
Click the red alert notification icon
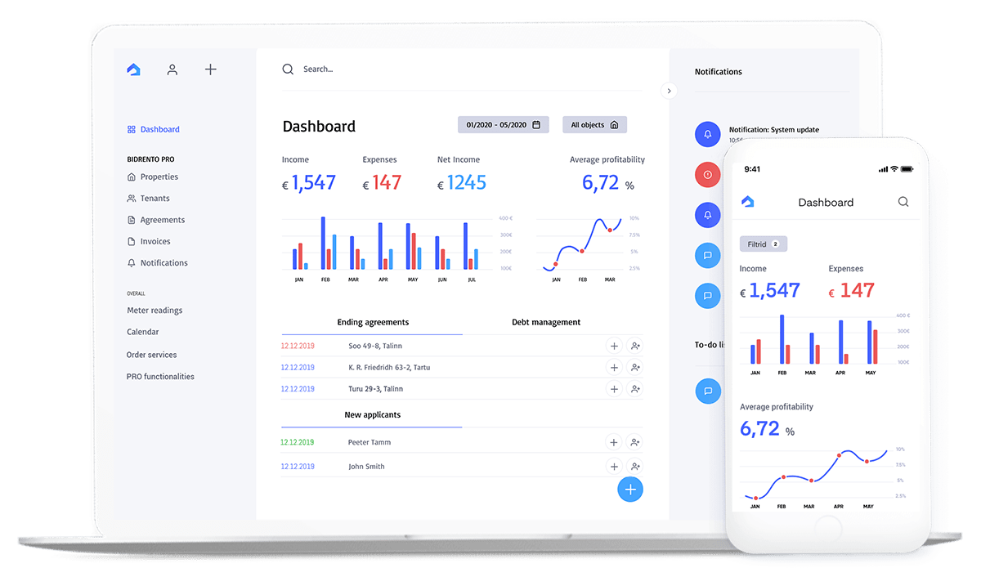point(707,174)
